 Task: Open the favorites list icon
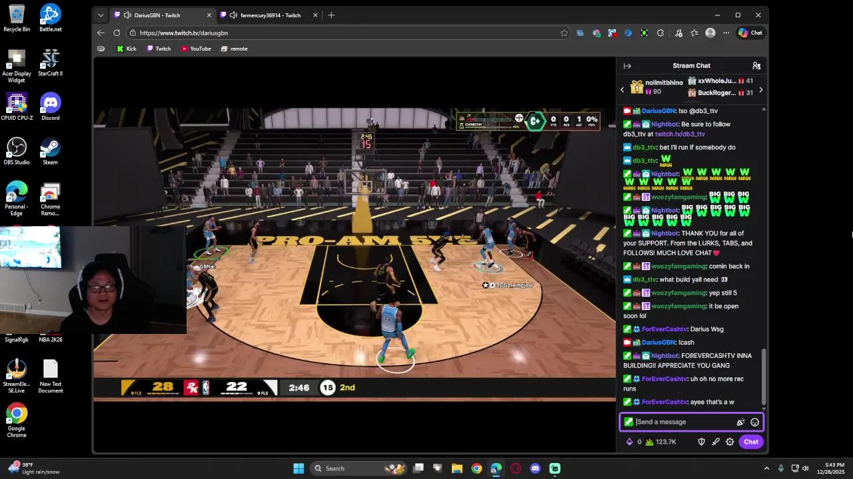(x=694, y=33)
